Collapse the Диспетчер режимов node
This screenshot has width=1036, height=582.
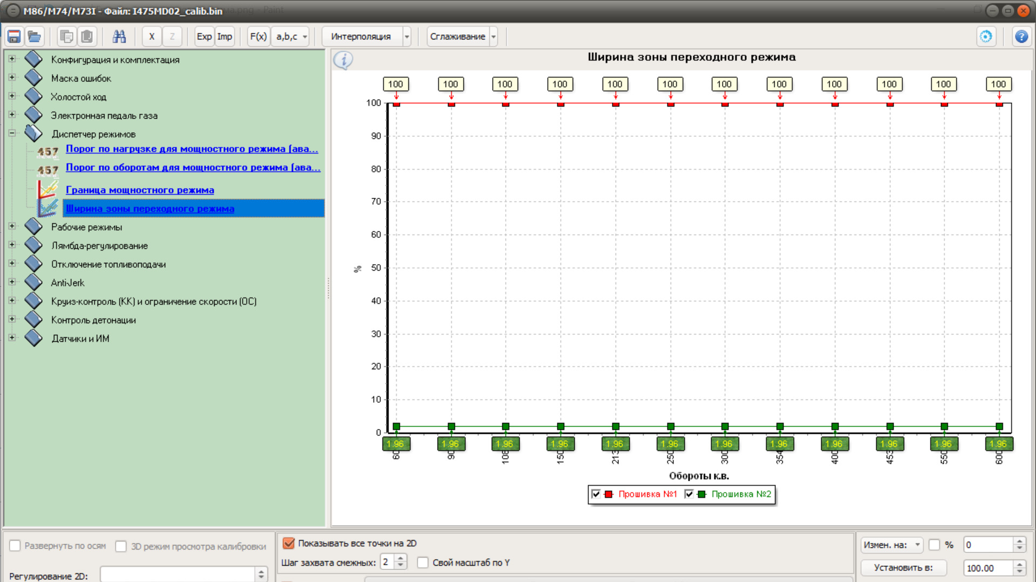(x=12, y=133)
